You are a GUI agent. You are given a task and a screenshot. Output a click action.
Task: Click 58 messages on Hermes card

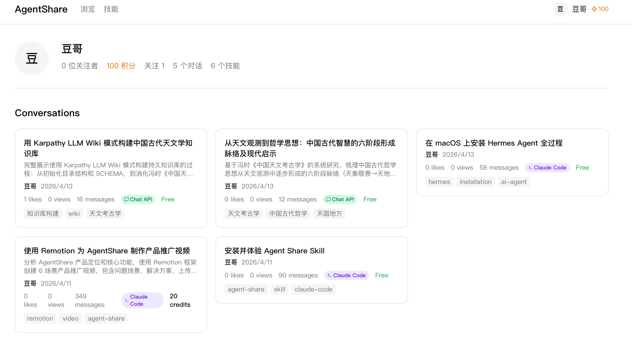[499, 168]
